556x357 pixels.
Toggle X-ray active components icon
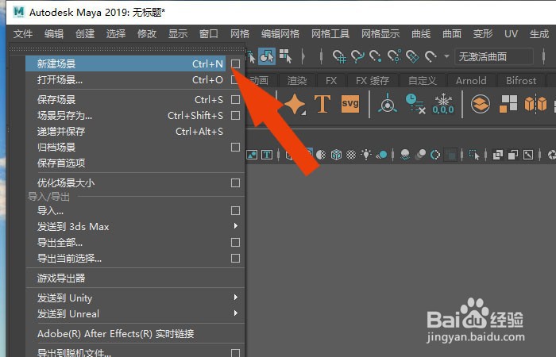pyautogui.click(x=513, y=155)
